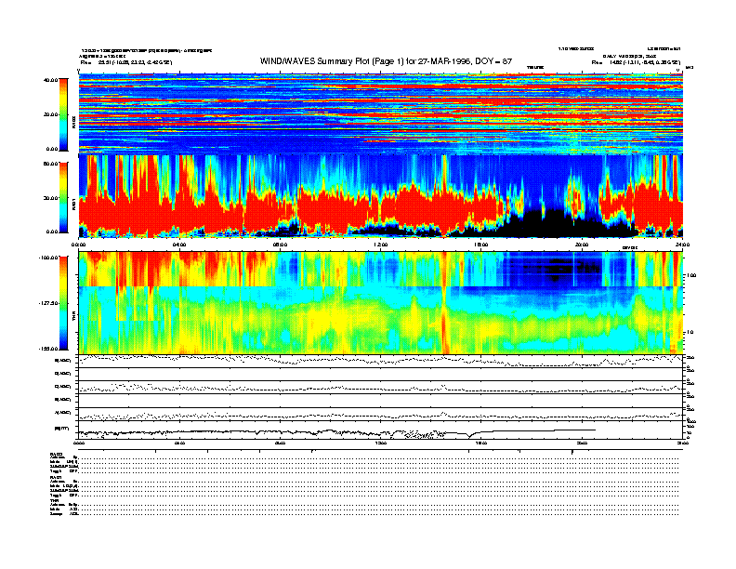Click the 00:00 label below RAD1 spectrogram
This screenshot has height=569, width=736.
[x=81, y=245]
